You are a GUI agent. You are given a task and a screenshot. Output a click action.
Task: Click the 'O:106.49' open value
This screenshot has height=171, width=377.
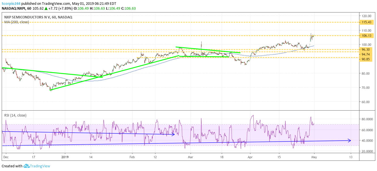click(x=81, y=8)
